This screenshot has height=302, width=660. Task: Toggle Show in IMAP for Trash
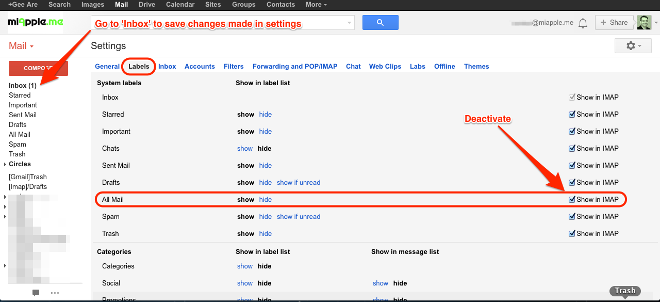[x=572, y=234]
